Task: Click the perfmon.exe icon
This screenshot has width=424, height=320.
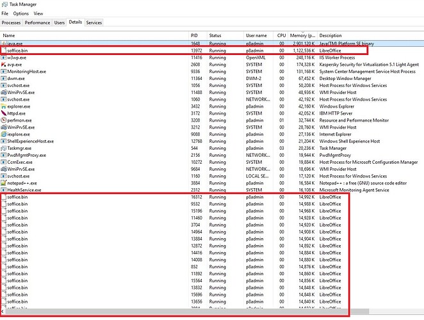Action: click(x=3, y=120)
